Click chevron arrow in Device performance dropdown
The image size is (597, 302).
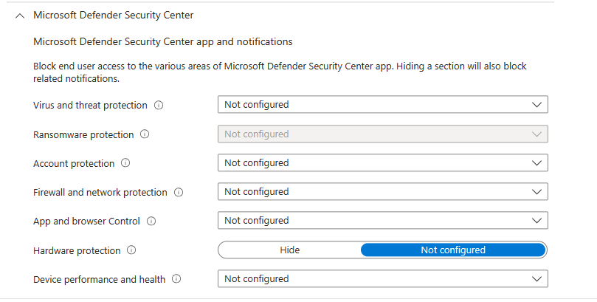(536, 279)
